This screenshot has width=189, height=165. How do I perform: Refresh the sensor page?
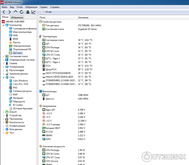point(21,12)
